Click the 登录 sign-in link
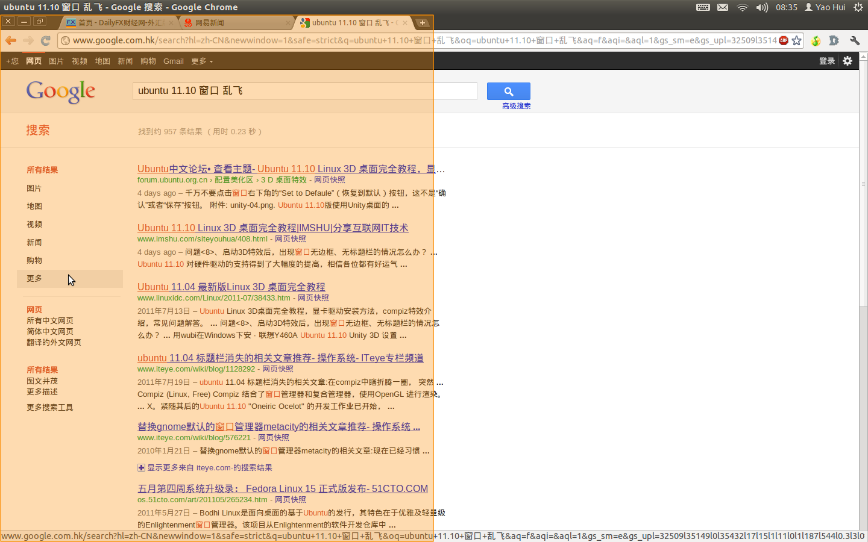The image size is (868, 542). click(827, 61)
